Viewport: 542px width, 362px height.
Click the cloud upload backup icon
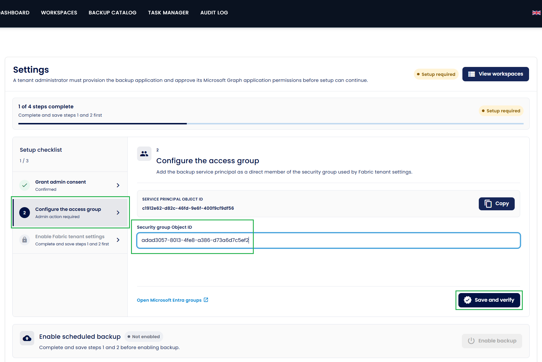pyautogui.click(x=27, y=338)
